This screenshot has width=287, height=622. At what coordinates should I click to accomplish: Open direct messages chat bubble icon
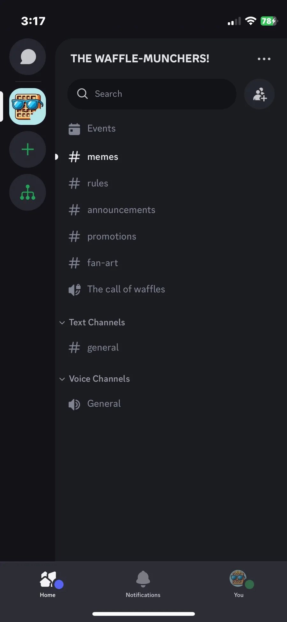[28, 57]
